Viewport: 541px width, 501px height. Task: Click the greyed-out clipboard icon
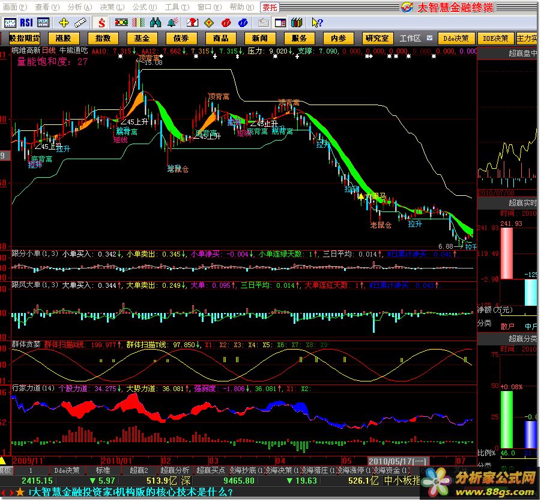click(263, 23)
